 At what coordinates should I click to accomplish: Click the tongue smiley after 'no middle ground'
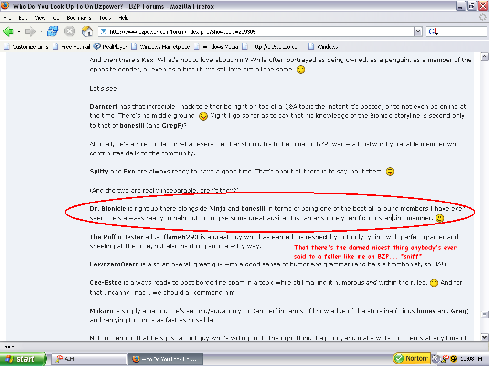(x=203, y=116)
